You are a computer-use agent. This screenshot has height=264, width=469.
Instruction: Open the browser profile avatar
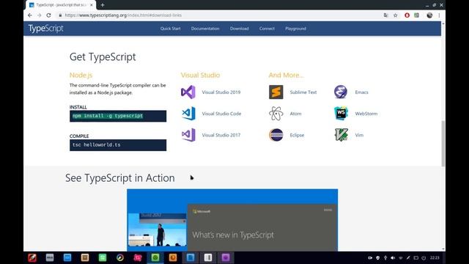(429, 15)
